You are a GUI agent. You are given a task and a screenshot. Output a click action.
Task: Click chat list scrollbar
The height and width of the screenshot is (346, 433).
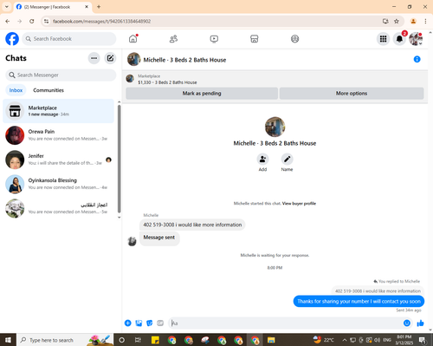[120, 159]
